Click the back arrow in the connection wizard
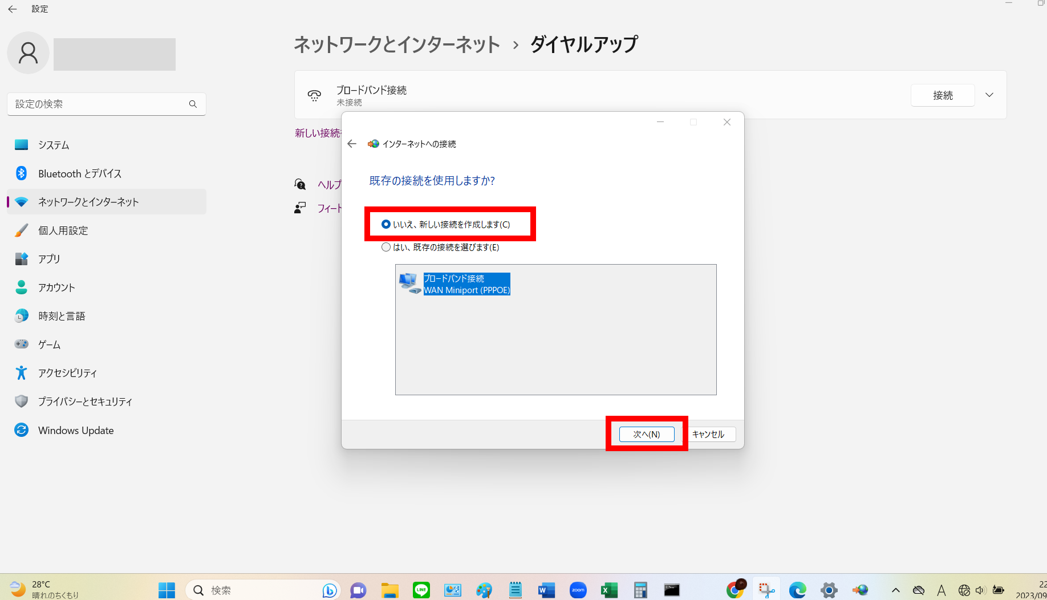 point(352,144)
